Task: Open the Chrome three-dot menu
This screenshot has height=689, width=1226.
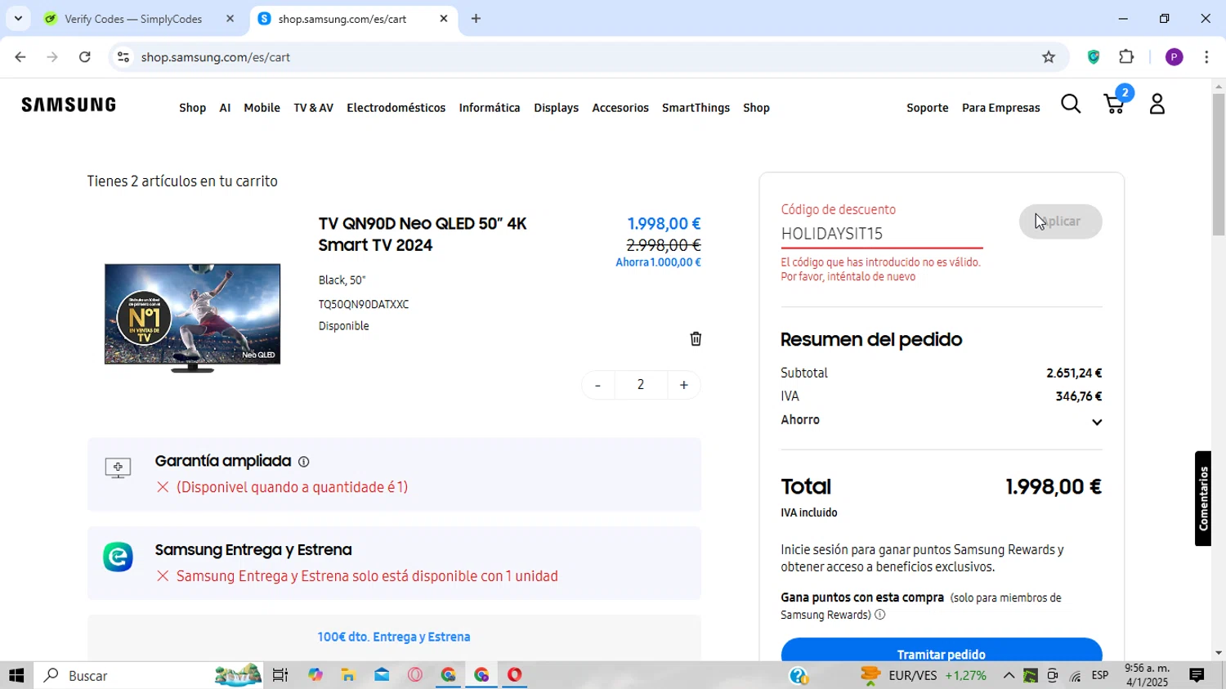Action: [1206, 57]
